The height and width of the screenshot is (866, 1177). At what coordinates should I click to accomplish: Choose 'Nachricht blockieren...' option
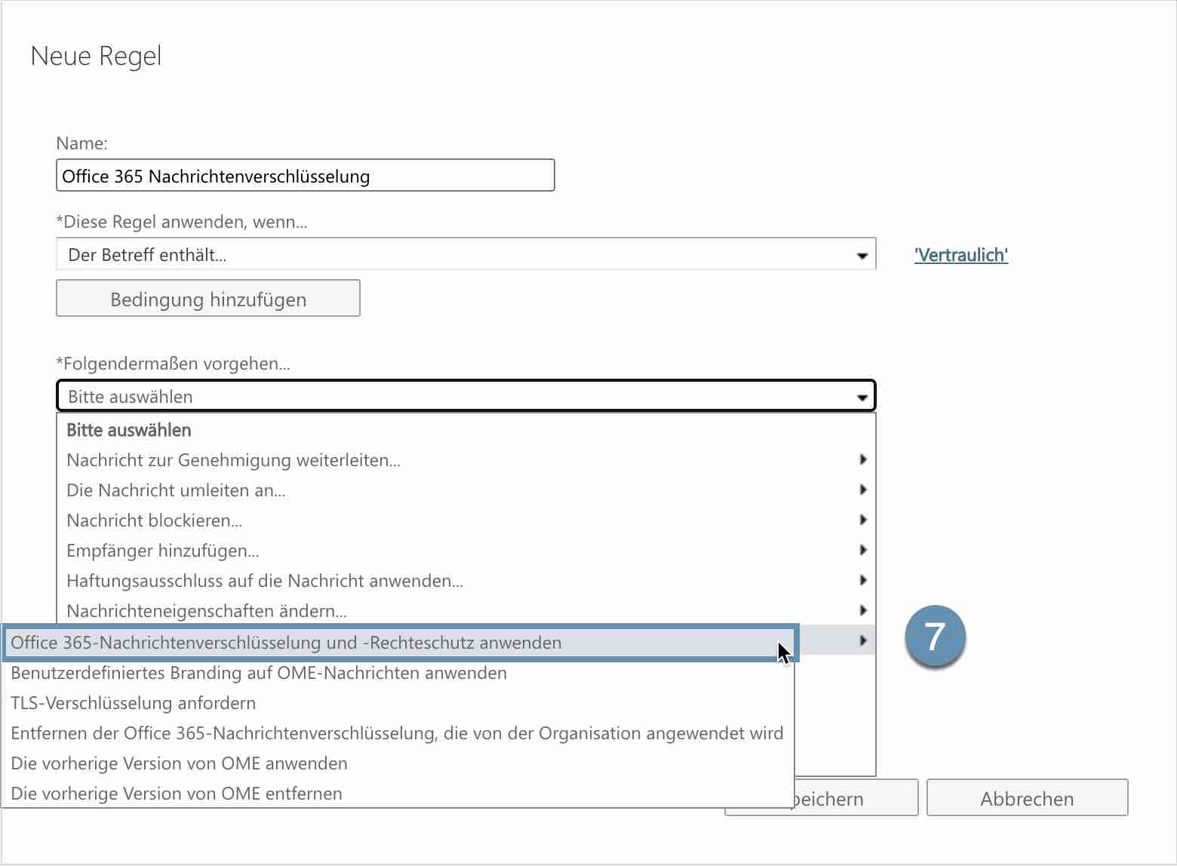466,521
